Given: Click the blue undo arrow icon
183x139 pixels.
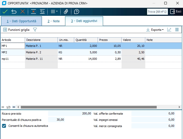Looking at the screenshot, I should 14,12.
